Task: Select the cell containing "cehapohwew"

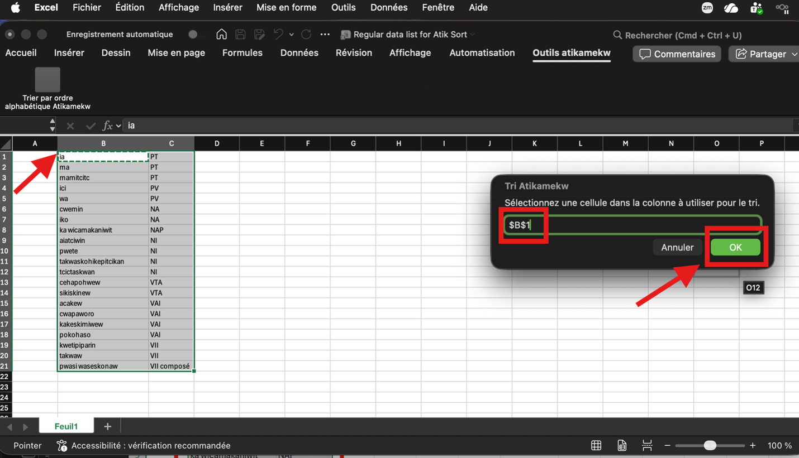Action: (103, 282)
